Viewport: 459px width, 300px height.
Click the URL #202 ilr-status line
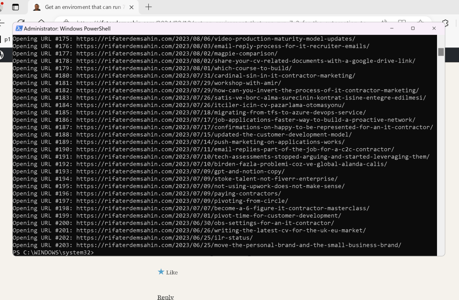pos(133,238)
